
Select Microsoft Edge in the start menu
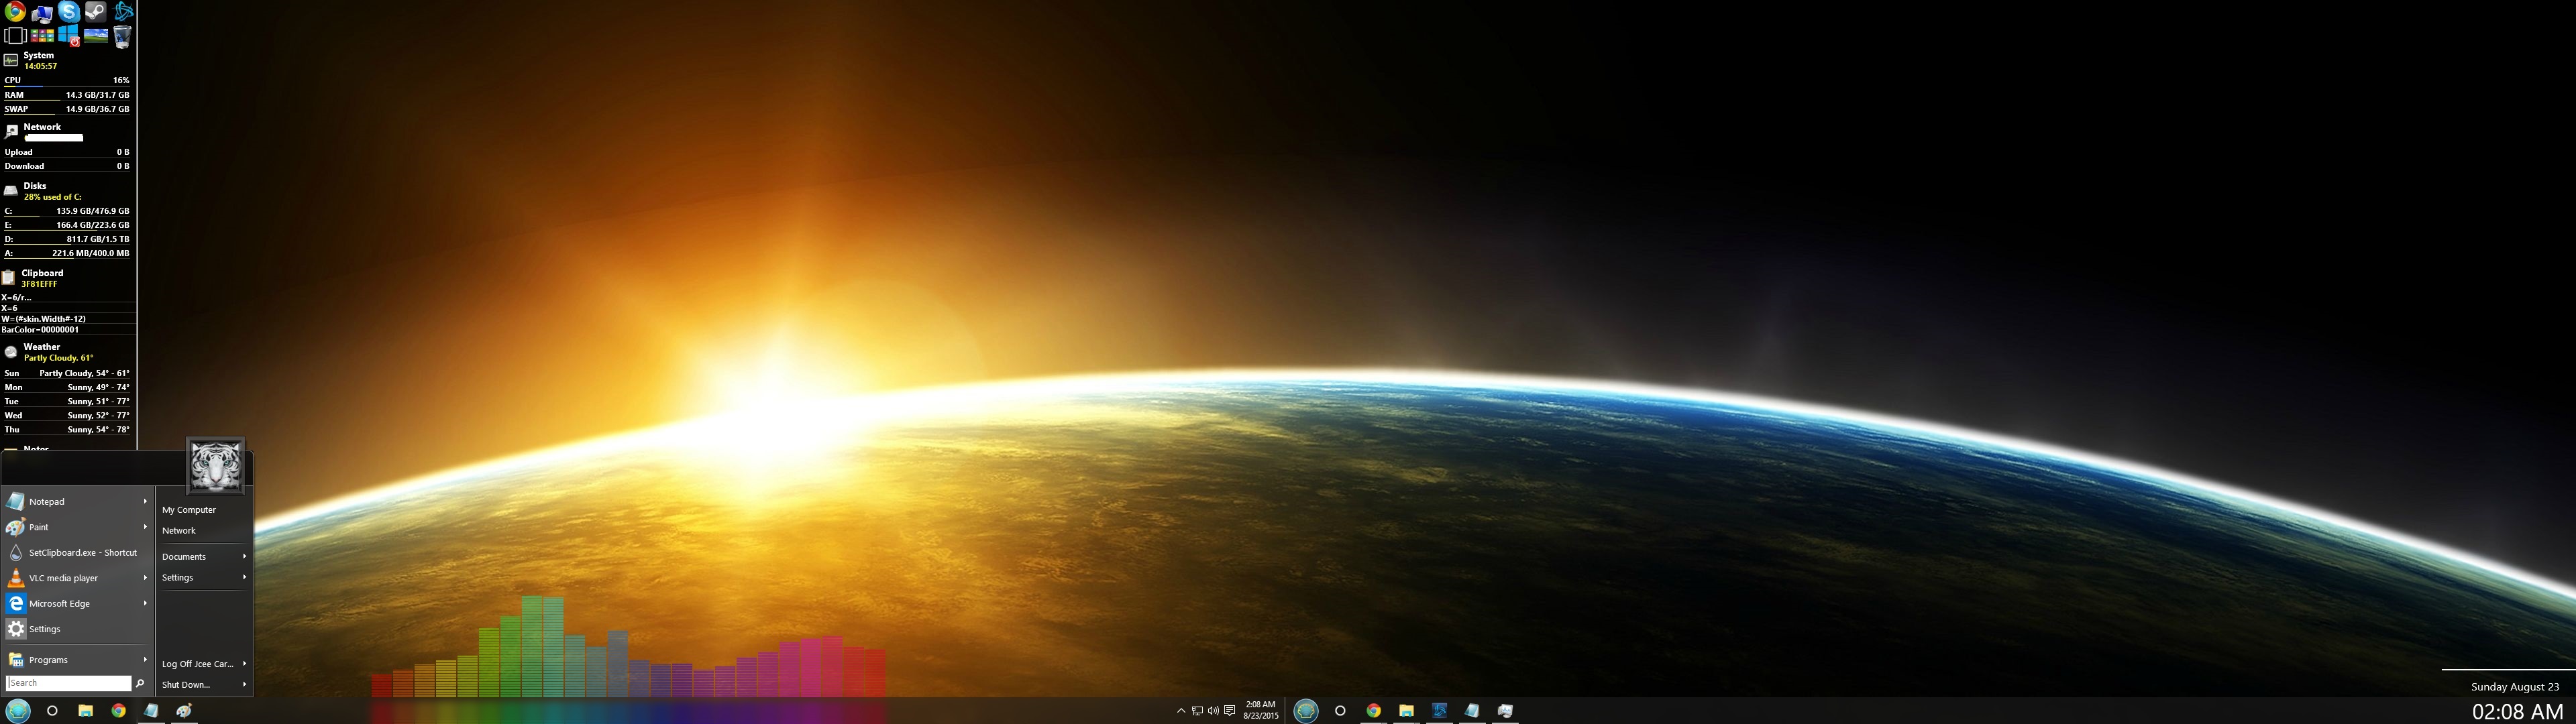coord(59,604)
